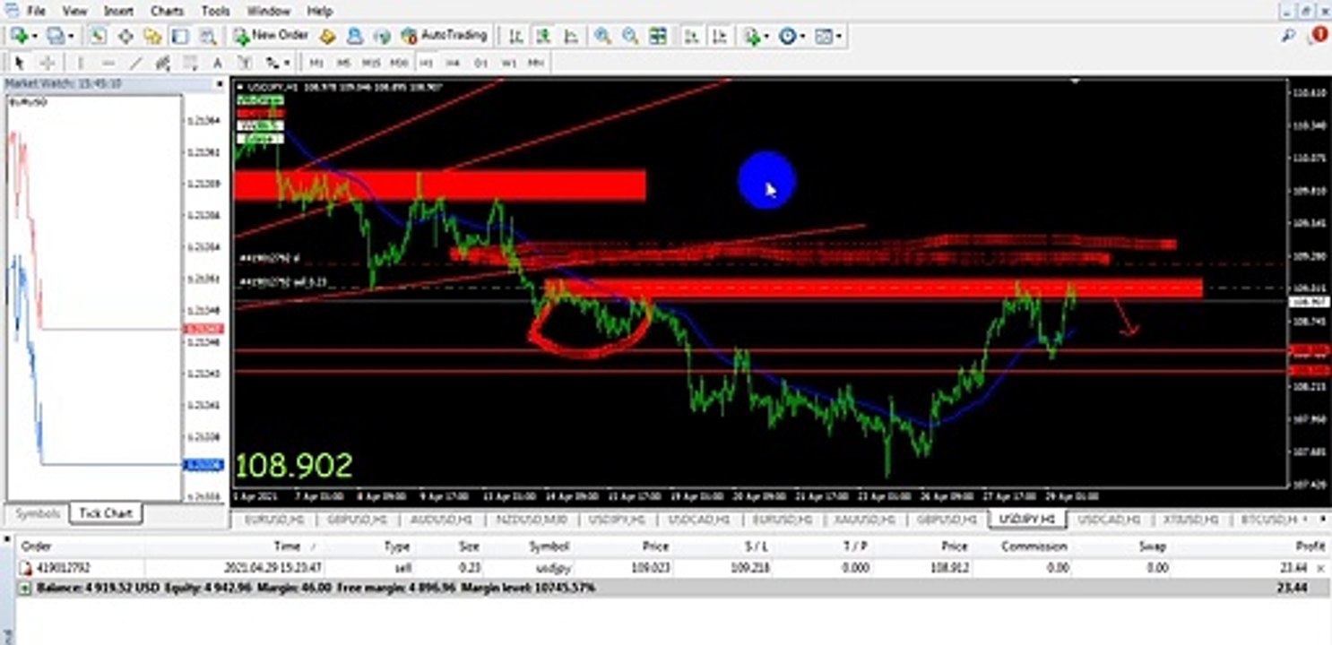1332x645 pixels.
Task: Select the Text 'A' drawing tool
Action: coord(217,63)
